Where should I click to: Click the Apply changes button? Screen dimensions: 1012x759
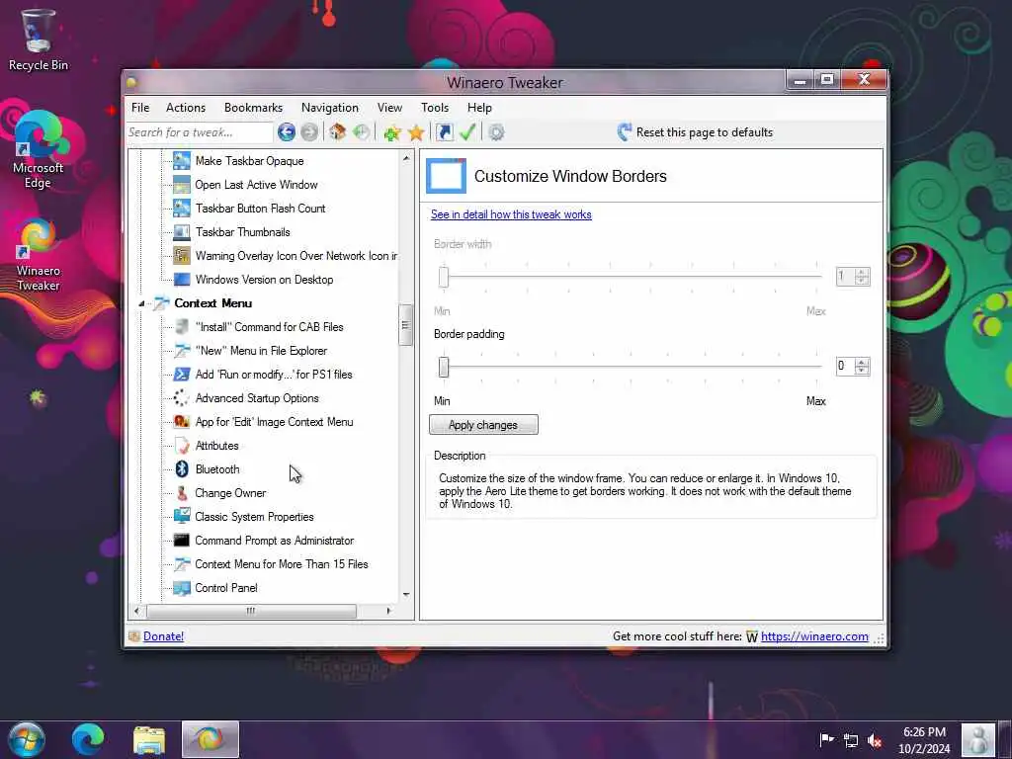coord(483,425)
